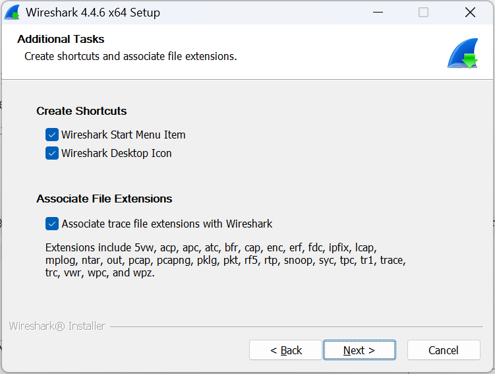This screenshot has width=495, height=374.
Task: Uncheck the Wireshark Desktop Icon checkbox
Action: (x=52, y=153)
